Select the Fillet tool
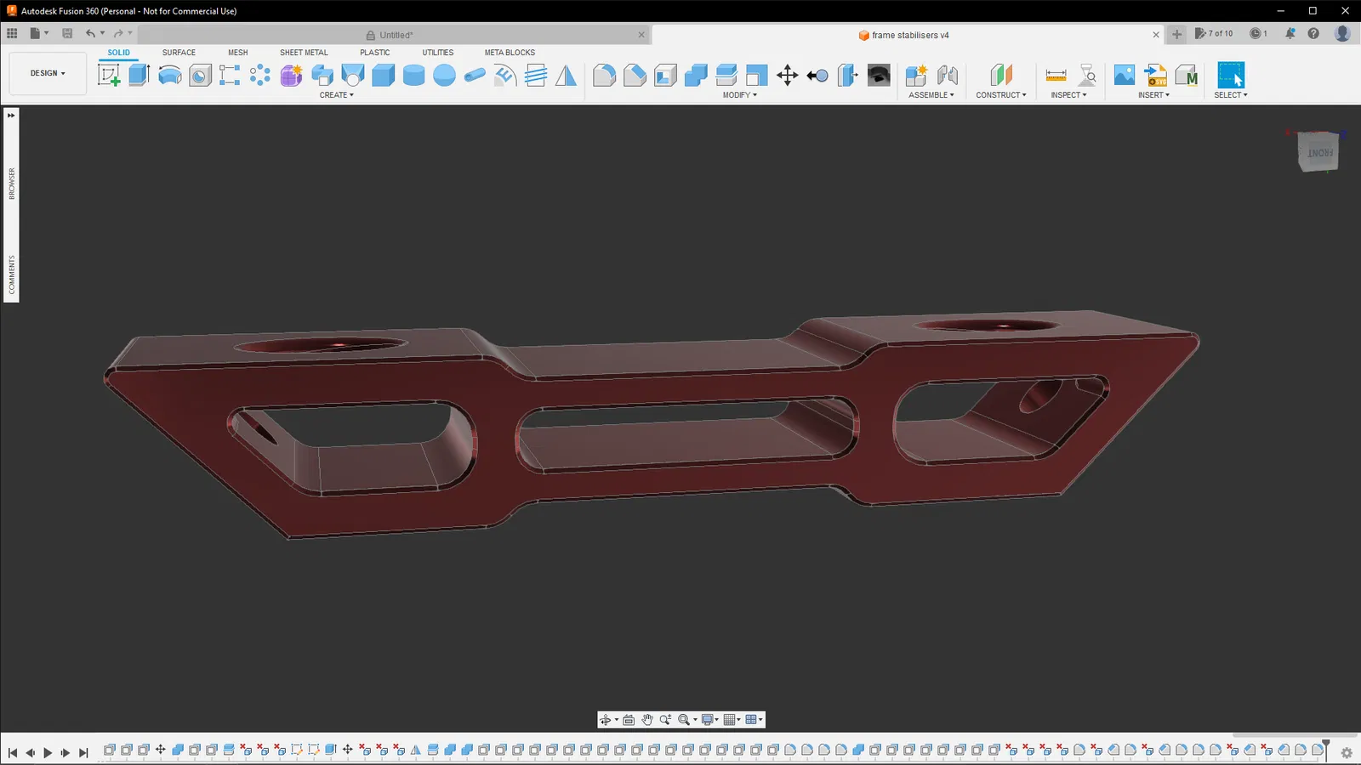This screenshot has height=765, width=1361. coord(604,75)
